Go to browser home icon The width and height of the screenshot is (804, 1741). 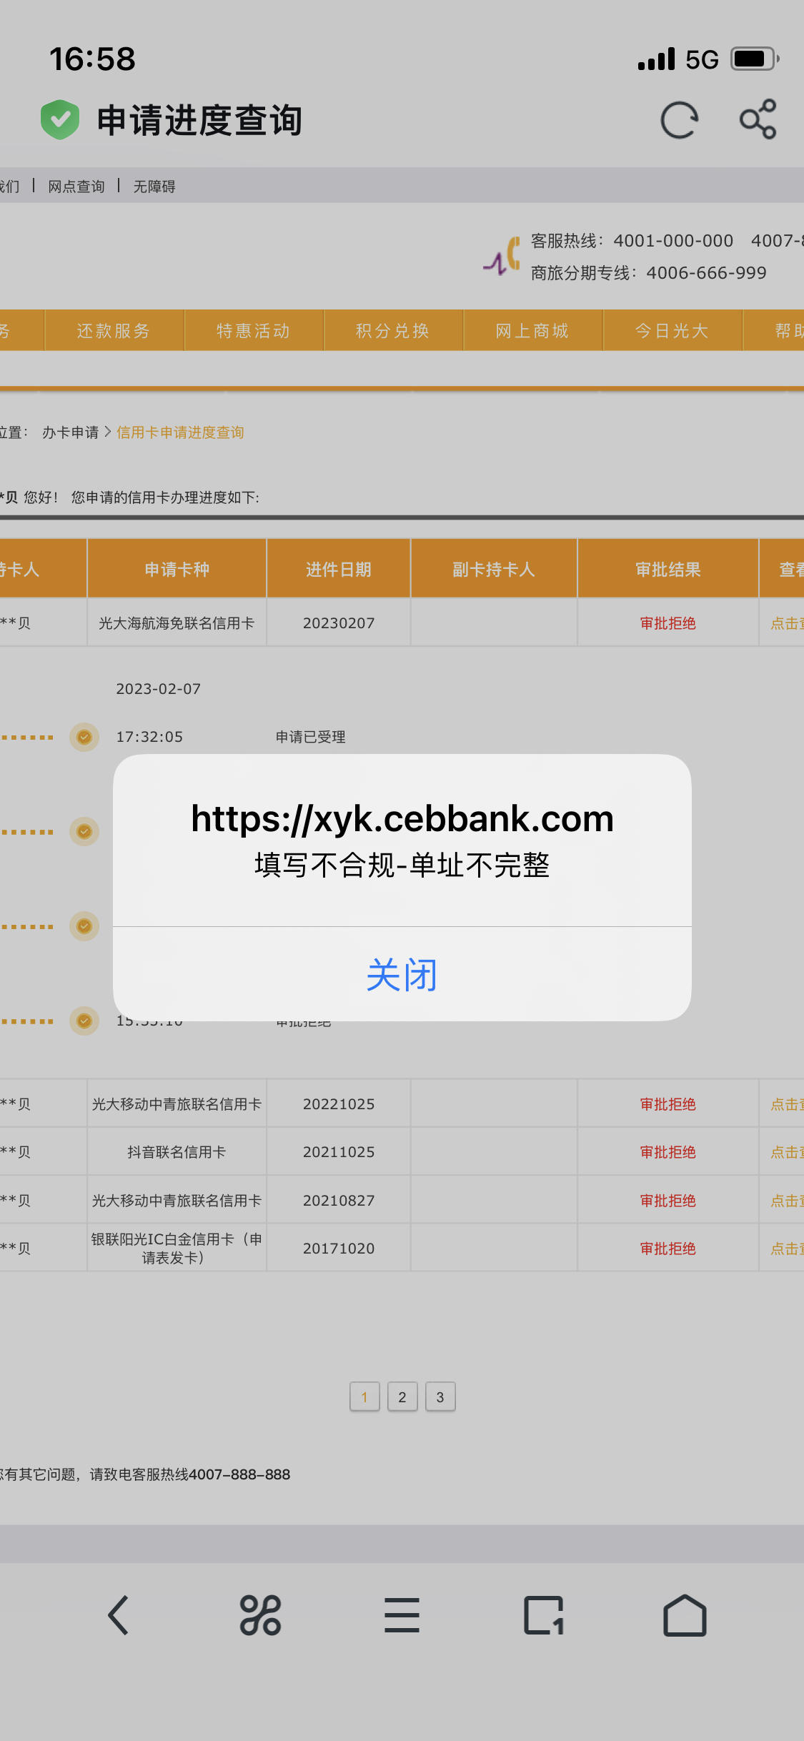pos(685,1615)
